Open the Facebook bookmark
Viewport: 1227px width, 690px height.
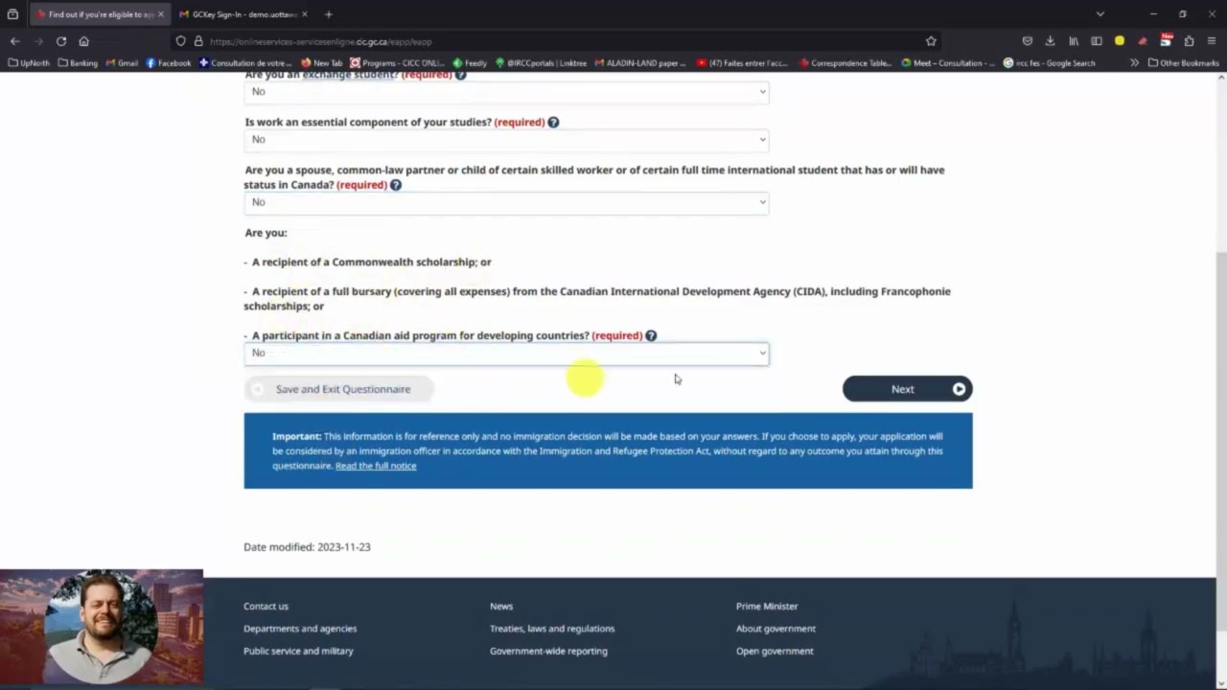[x=168, y=63]
